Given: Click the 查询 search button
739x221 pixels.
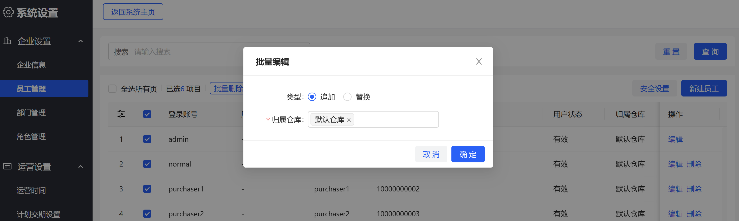Looking at the screenshot, I should point(710,52).
